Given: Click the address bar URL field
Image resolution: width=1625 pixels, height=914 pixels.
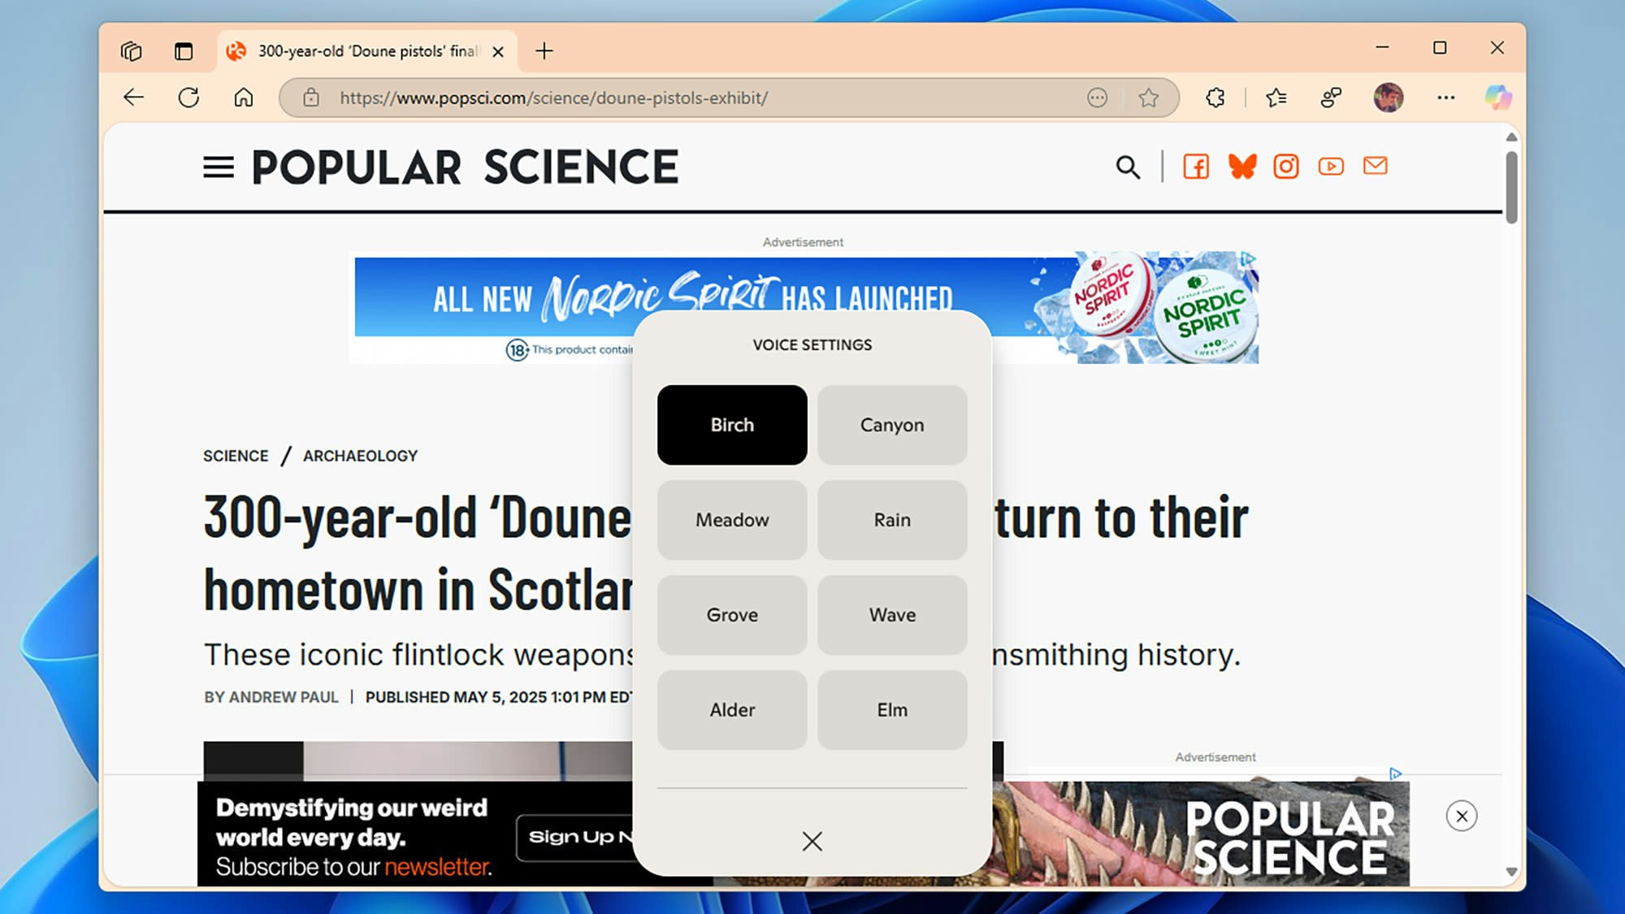Looking at the screenshot, I should tap(552, 98).
